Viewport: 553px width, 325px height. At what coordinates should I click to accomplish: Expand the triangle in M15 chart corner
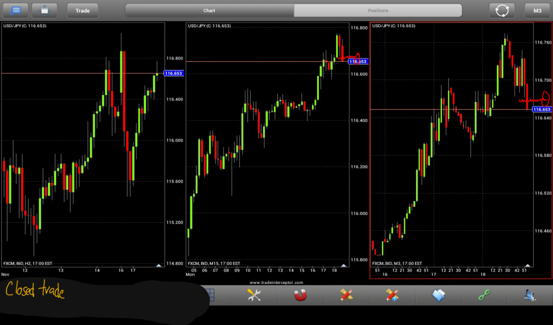[343, 265]
